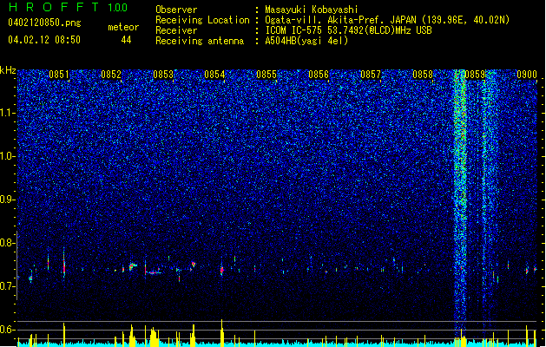Click the 0852 time marker
Image resolution: width=546 pixels, height=347 pixels.
coord(111,75)
